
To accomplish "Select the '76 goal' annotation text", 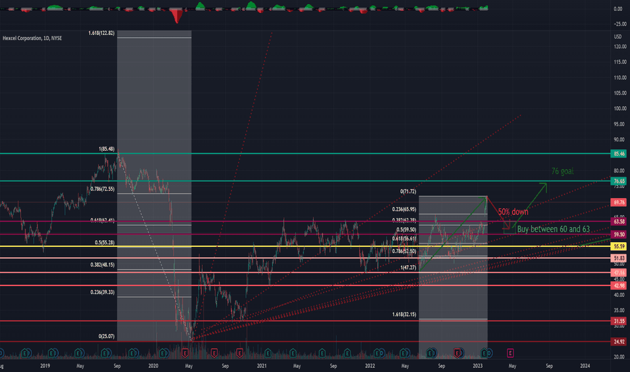I will point(562,171).
